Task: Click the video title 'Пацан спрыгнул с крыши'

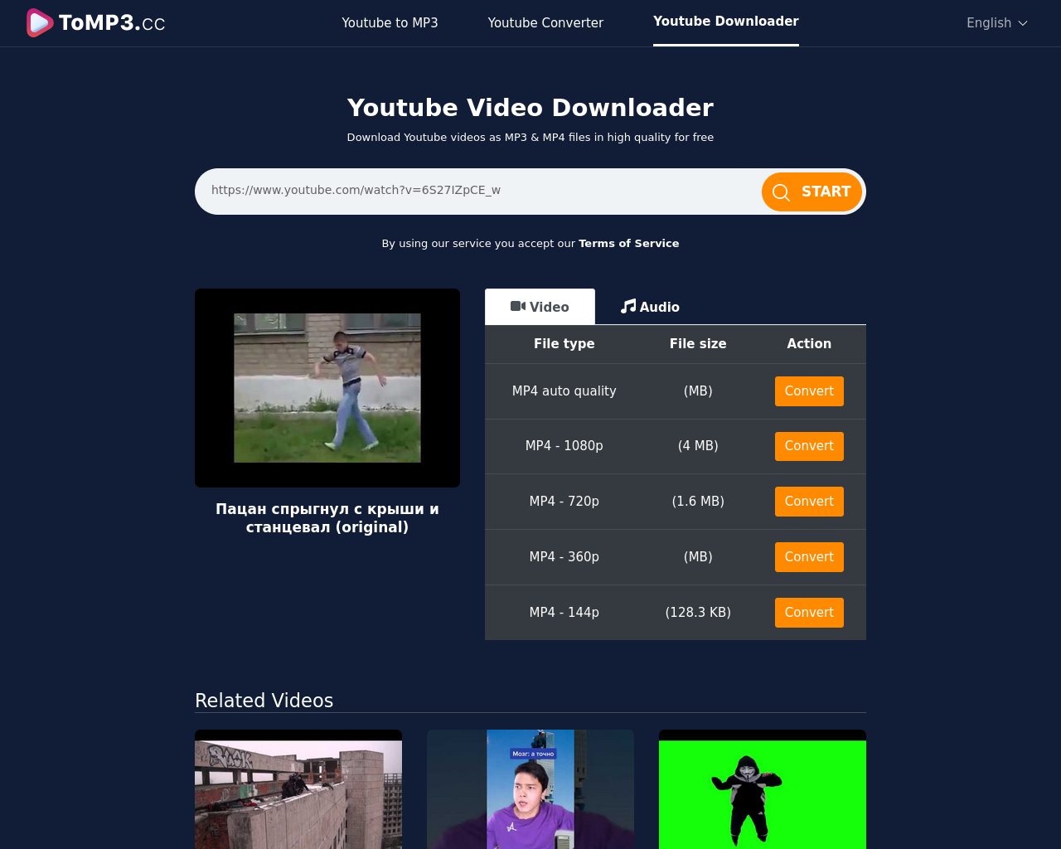Action: (327, 518)
